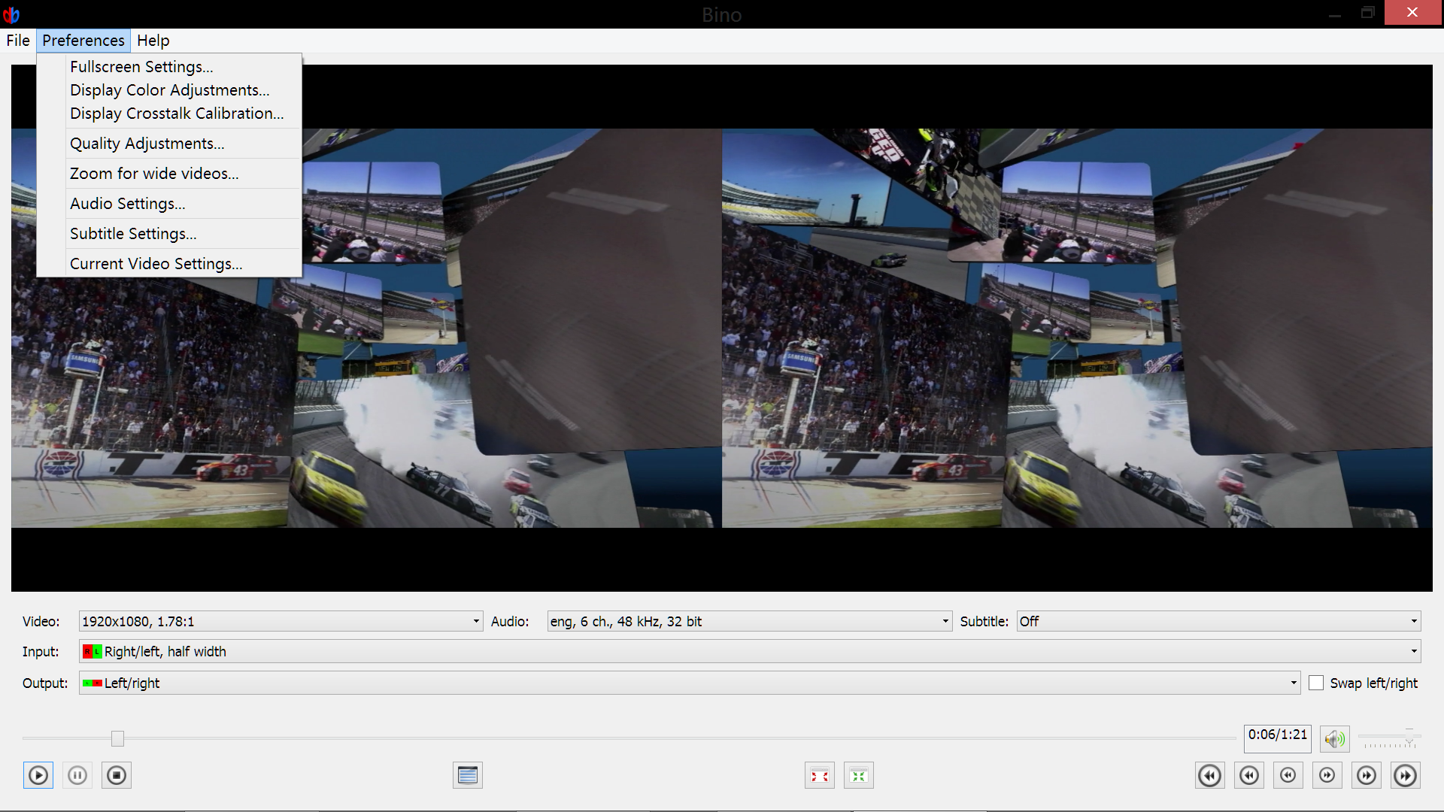
Task: Click the Left/right output mode icon
Action: tap(92, 683)
